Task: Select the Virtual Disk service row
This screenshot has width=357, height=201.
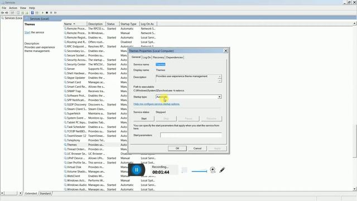Action: [x=95, y=167]
